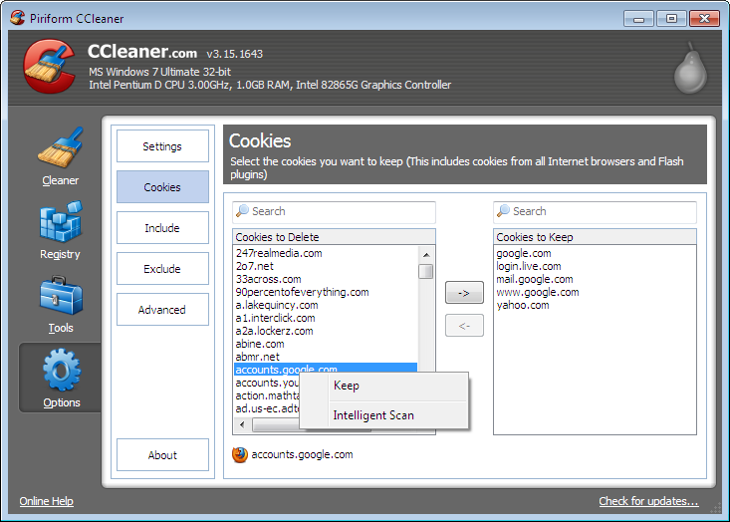730x522 pixels.
Task: Focus the Cookies to Delete search field
Action: click(x=334, y=212)
